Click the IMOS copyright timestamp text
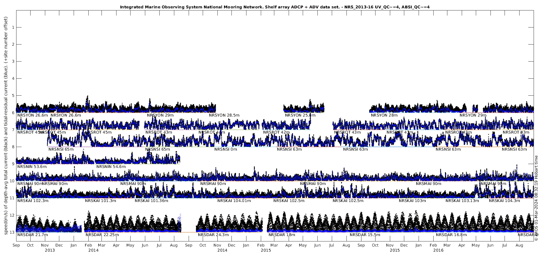The image size is (539, 254). tap(536, 198)
